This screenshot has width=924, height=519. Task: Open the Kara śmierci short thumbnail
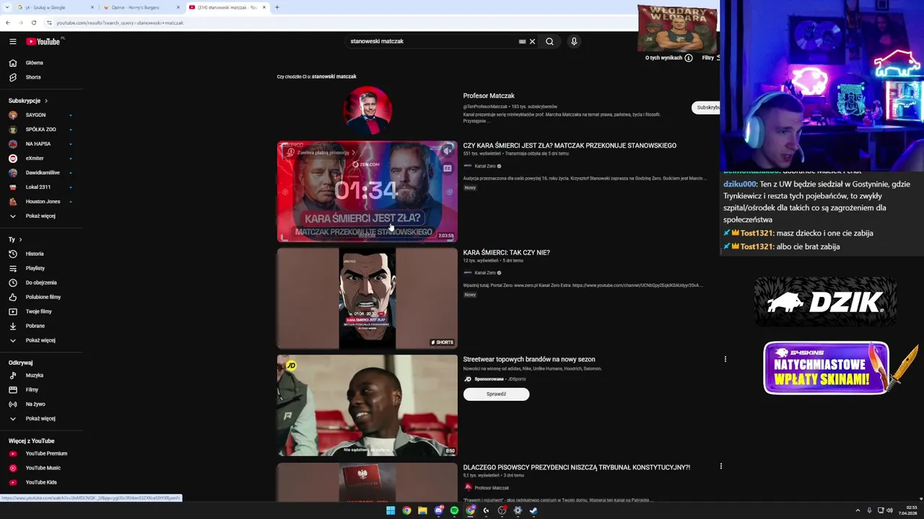(367, 298)
